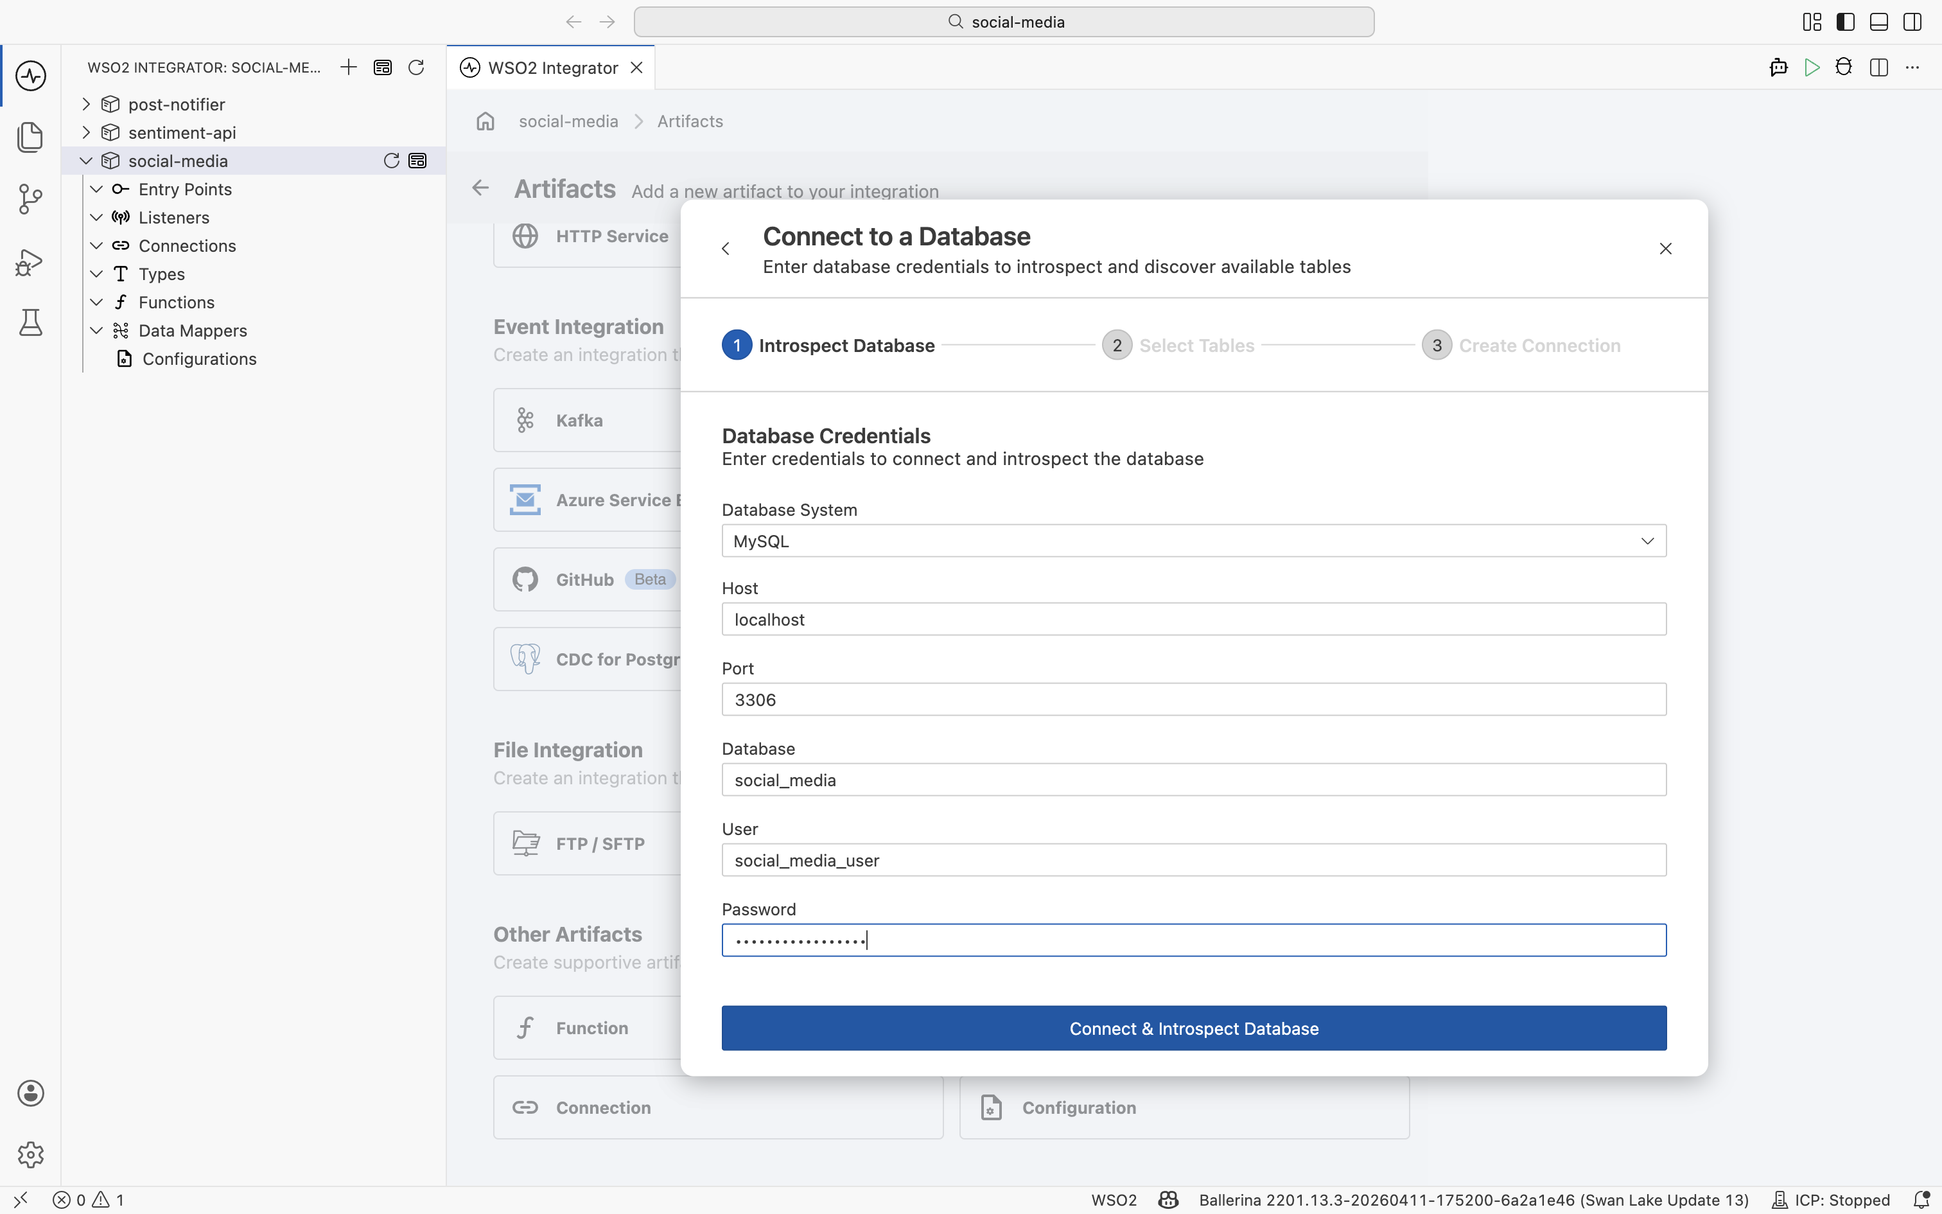The height and width of the screenshot is (1214, 1942).
Task: Choose the GitHub Beta artifact card
Action: (588, 579)
